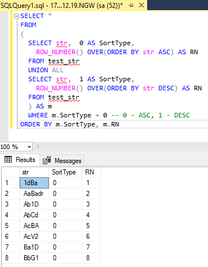Image resolution: width=208 pixels, height=267 pixels.
Task: Click the Results grid icon
Action: click(8, 159)
